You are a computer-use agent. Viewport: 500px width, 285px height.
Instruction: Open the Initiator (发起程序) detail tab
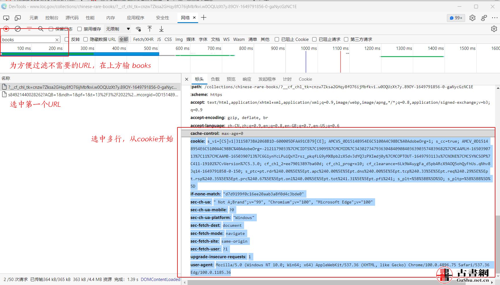click(x=267, y=79)
